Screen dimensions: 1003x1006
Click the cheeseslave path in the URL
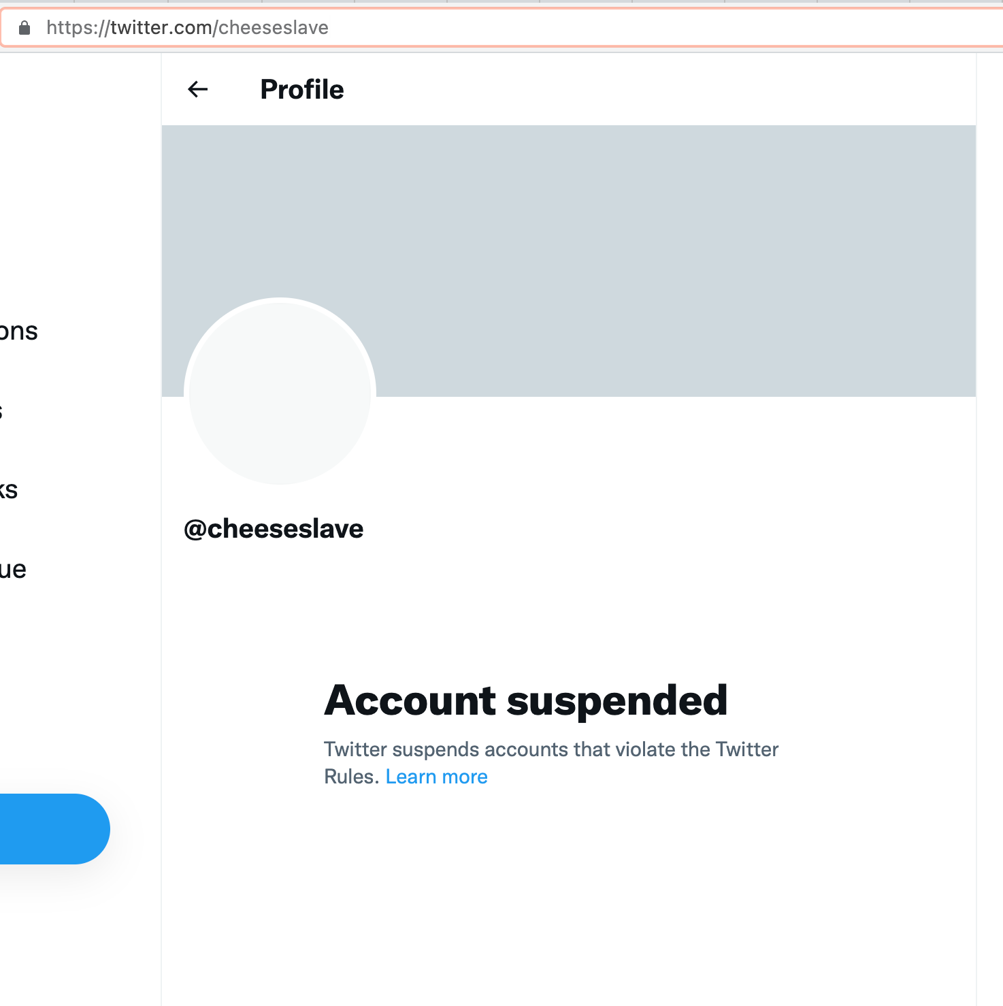point(274,28)
